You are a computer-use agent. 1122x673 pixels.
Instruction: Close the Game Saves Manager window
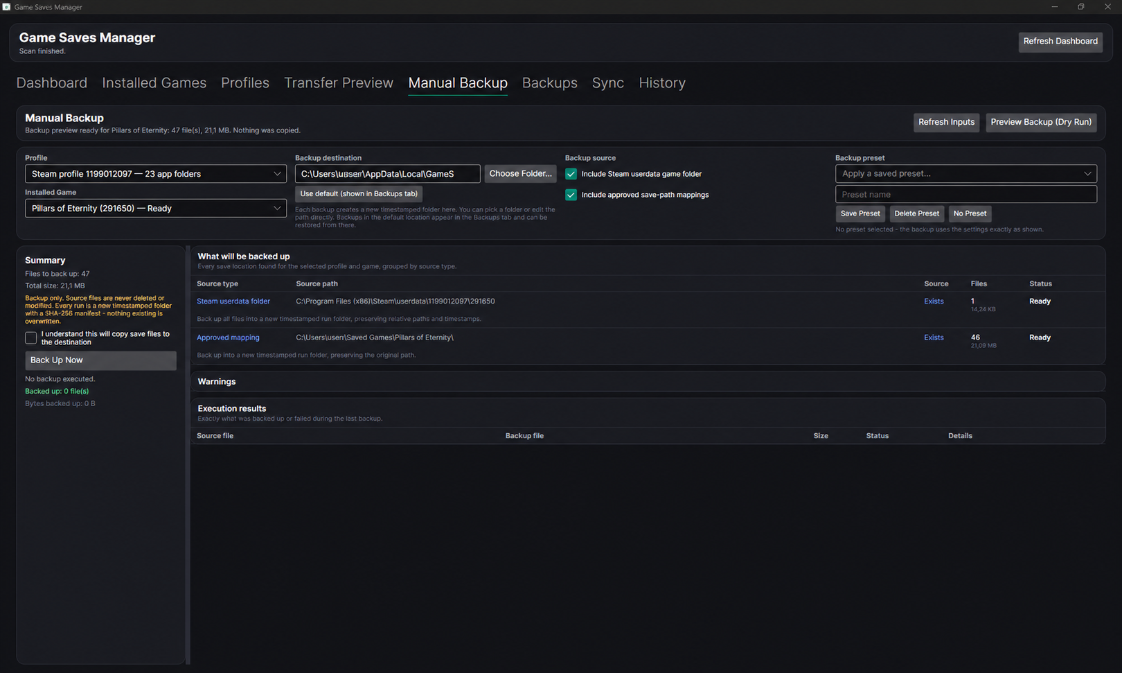click(x=1107, y=7)
